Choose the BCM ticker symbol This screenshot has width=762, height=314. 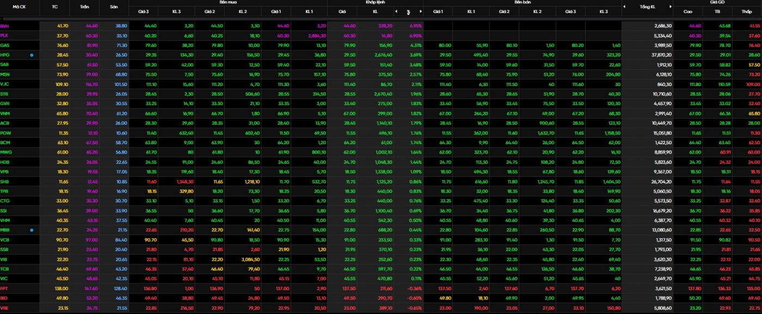point(5,143)
